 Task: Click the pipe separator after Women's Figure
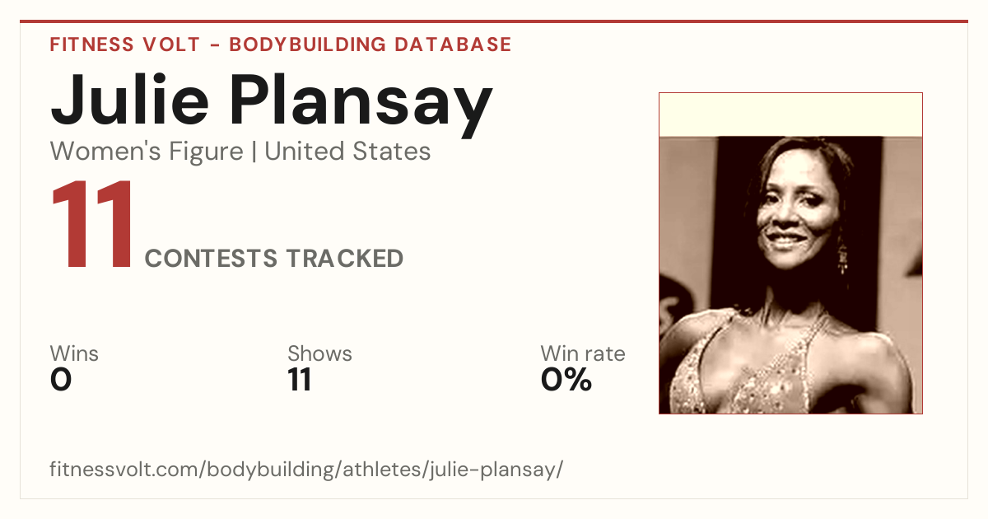click(254, 152)
